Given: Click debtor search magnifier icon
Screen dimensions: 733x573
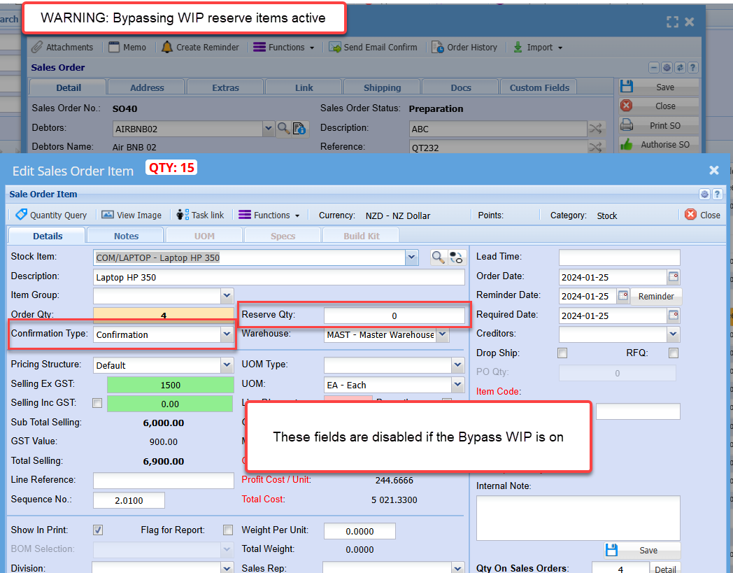Looking at the screenshot, I should point(283,128).
